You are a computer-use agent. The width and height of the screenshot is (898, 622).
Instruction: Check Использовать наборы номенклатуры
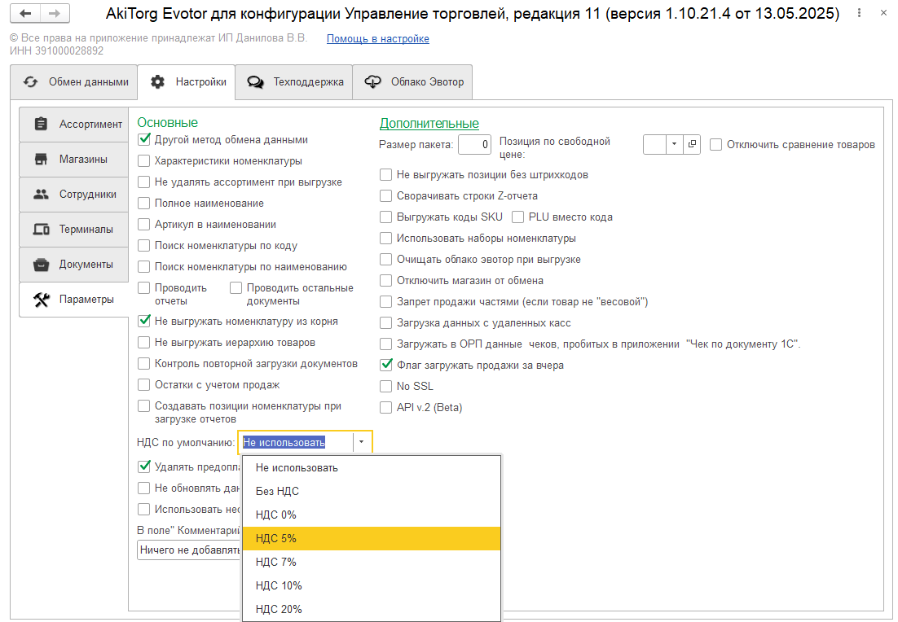click(x=386, y=238)
